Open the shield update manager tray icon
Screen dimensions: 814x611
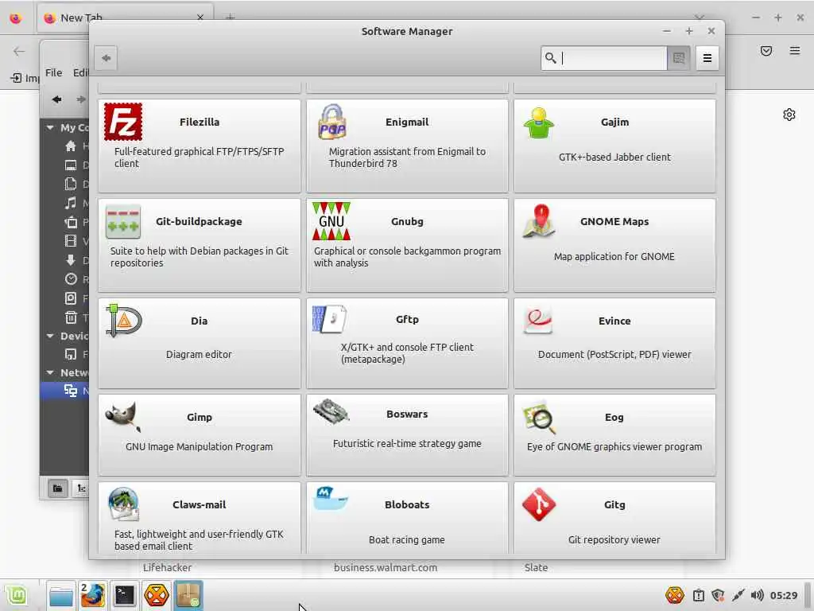(718, 595)
